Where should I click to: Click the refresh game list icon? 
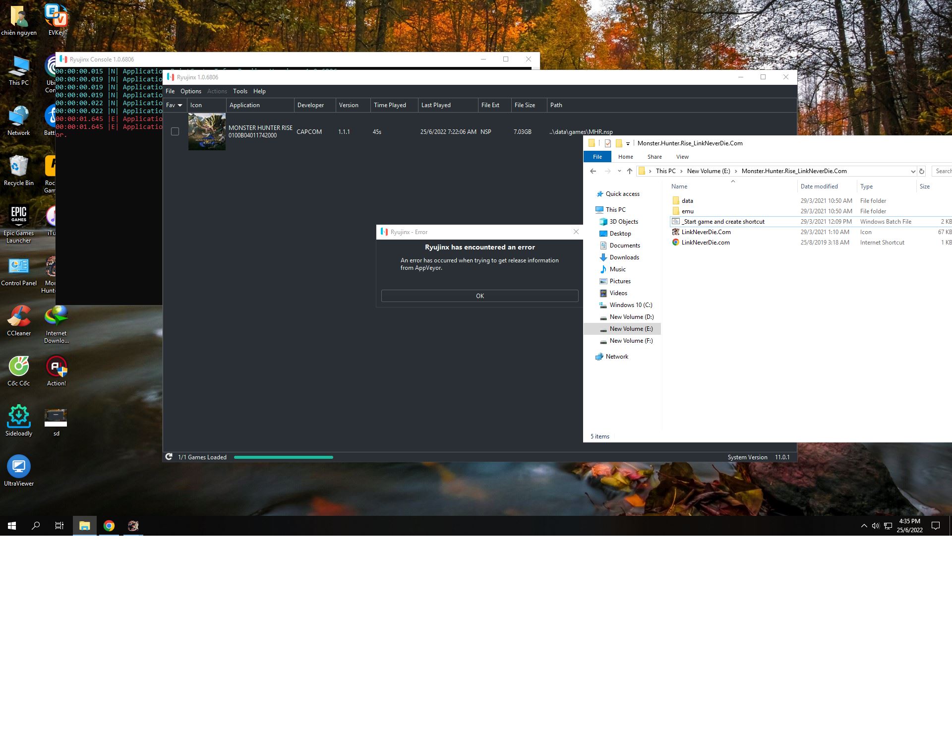point(169,457)
